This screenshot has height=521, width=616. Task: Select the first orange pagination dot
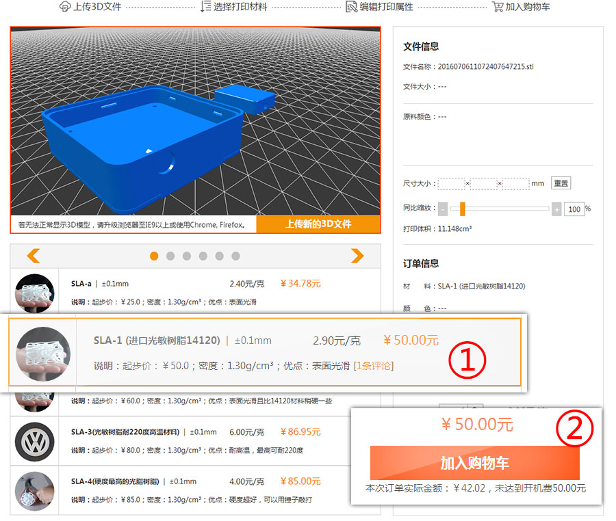[x=154, y=256]
